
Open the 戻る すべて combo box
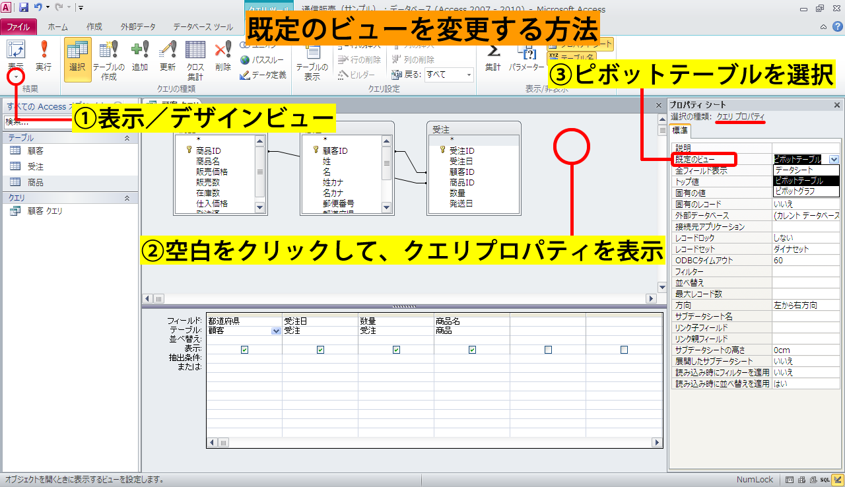(x=449, y=75)
